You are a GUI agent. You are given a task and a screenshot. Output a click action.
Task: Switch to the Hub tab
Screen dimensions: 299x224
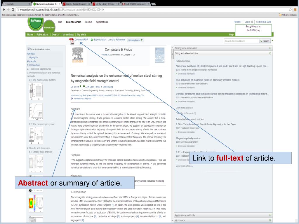point(60,22)
